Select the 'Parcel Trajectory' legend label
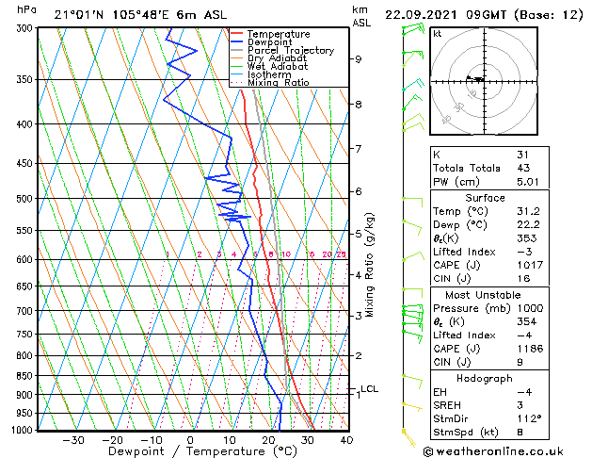 pyautogui.click(x=291, y=51)
